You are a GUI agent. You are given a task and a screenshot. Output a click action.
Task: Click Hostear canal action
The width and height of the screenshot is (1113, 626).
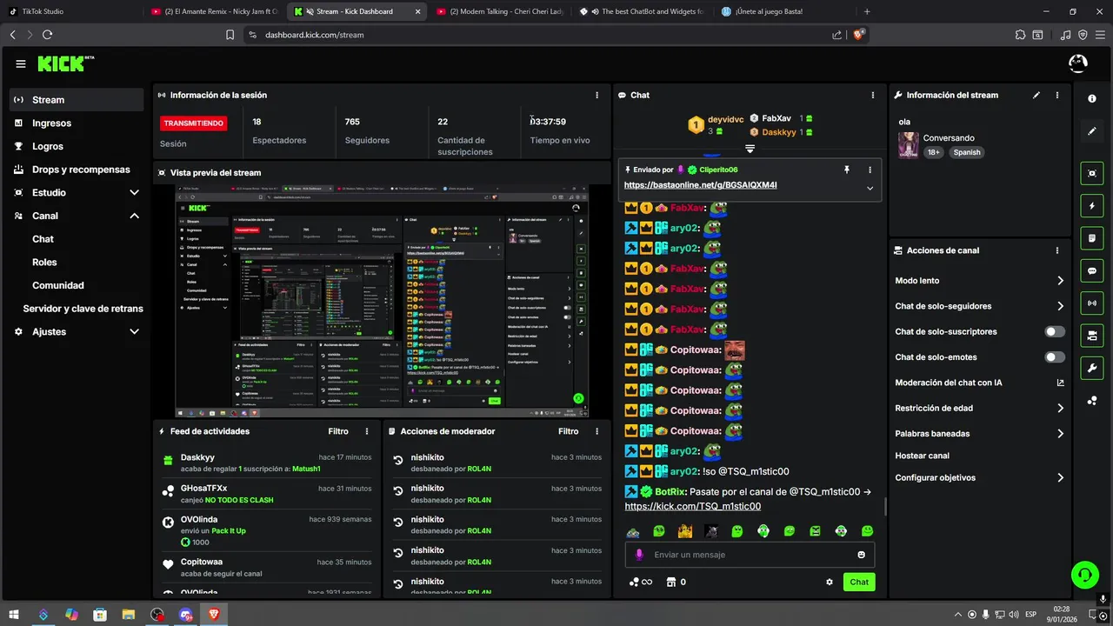(x=922, y=456)
